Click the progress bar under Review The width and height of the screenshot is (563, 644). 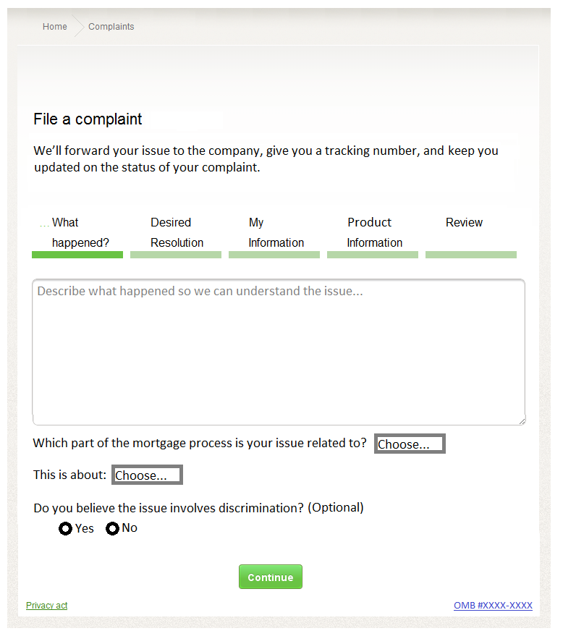click(471, 255)
